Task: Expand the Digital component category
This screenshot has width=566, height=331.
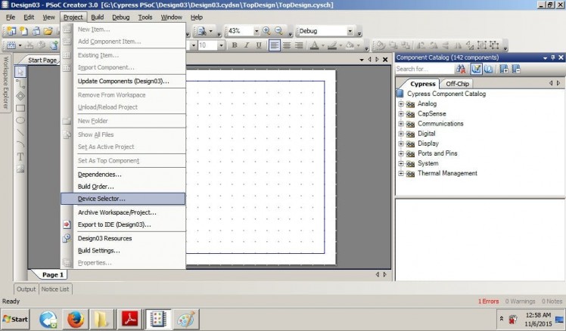Action: pyautogui.click(x=401, y=134)
